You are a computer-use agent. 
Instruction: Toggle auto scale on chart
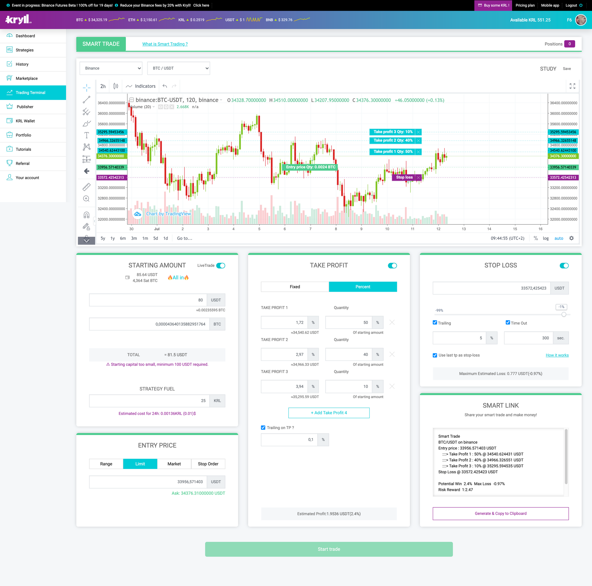559,238
